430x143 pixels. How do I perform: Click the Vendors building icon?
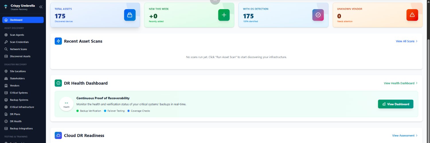6,86
